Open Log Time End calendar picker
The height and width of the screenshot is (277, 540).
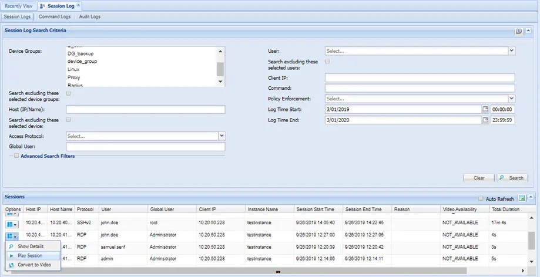click(485, 120)
